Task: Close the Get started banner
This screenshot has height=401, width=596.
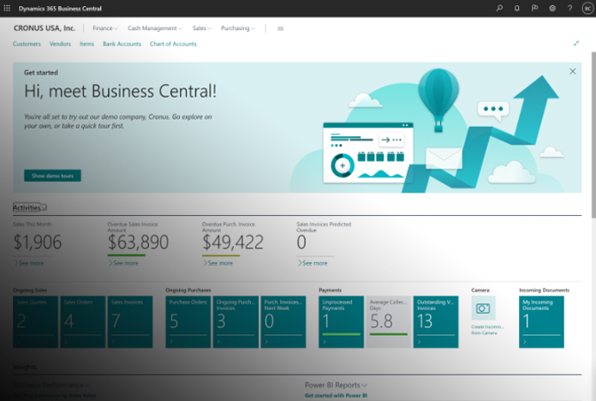Action: [573, 71]
